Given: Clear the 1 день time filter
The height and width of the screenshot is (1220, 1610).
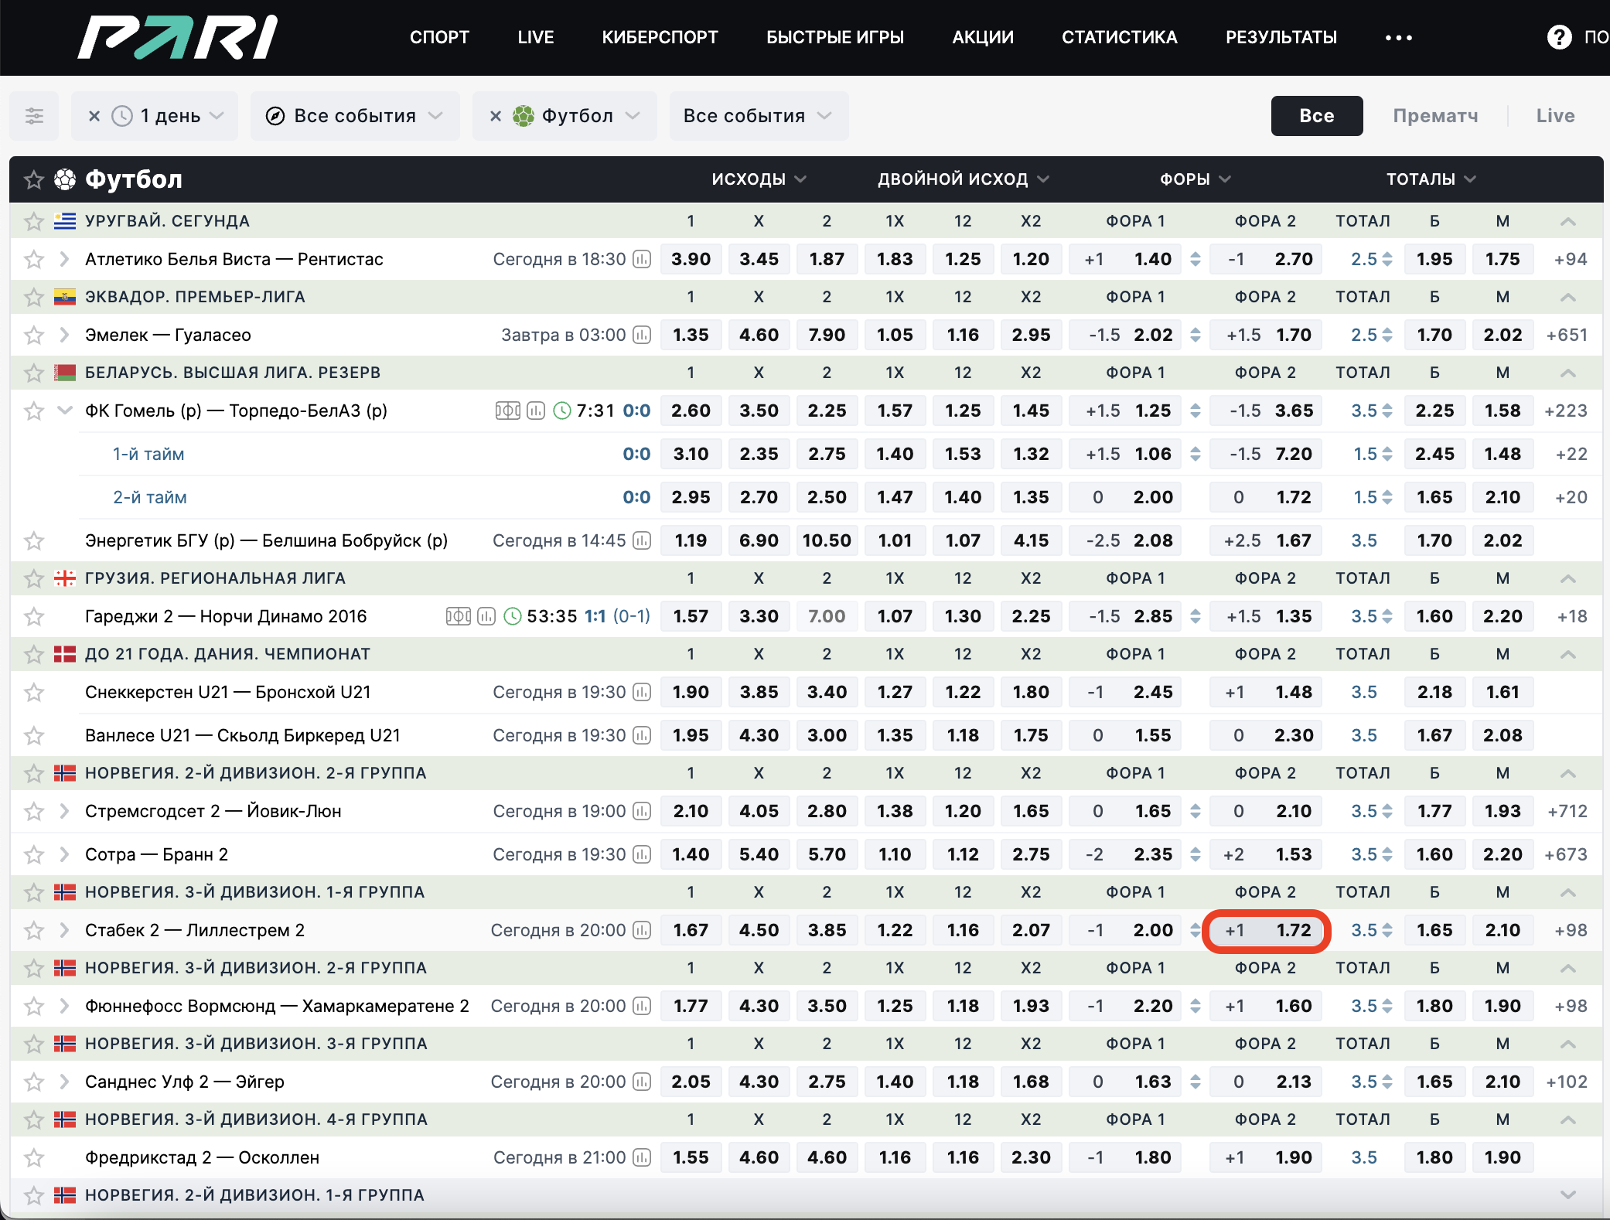Looking at the screenshot, I should click(94, 116).
